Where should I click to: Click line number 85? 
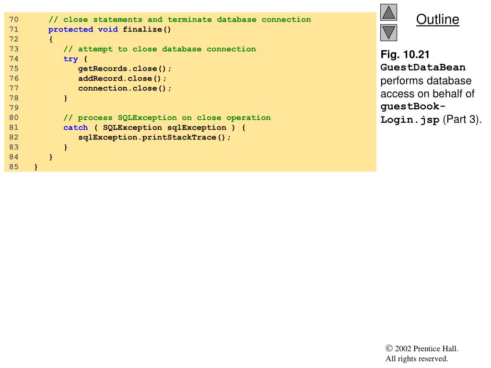[x=14, y=167]
